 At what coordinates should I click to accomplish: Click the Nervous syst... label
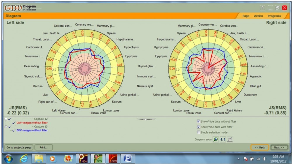pyautogui.click(x=146, y=86)
